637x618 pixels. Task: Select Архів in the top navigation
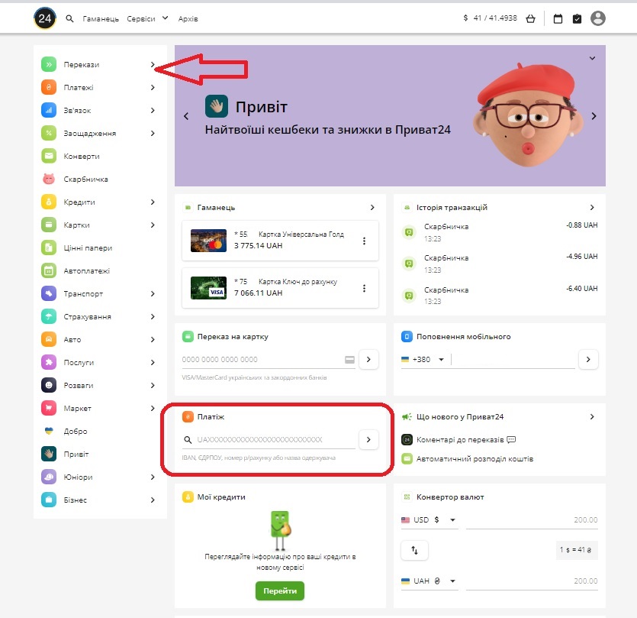(188, 18)
